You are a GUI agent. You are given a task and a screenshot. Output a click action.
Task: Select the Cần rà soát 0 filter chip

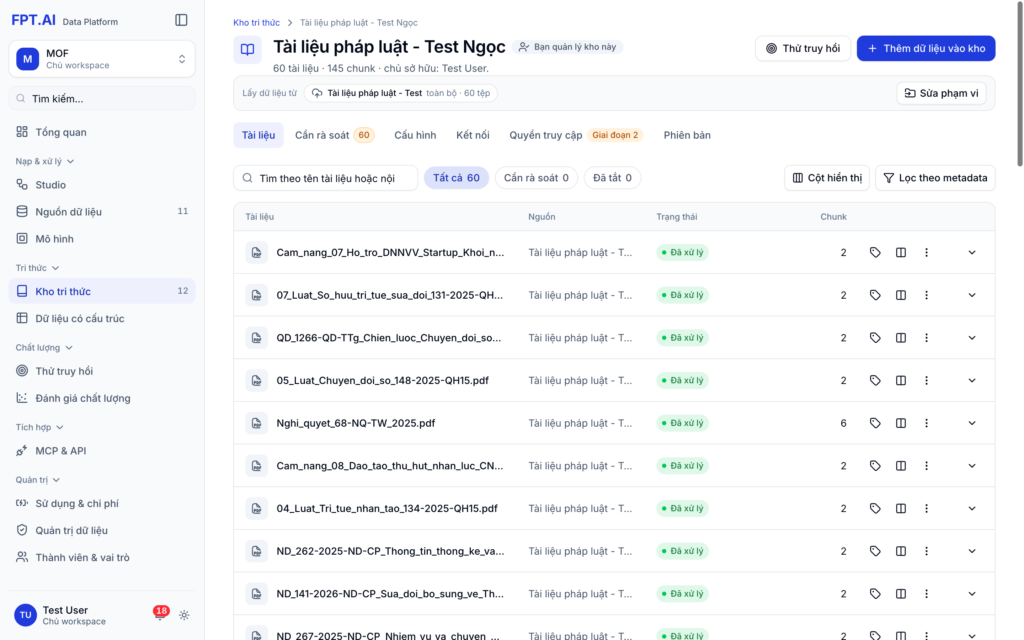536,178
